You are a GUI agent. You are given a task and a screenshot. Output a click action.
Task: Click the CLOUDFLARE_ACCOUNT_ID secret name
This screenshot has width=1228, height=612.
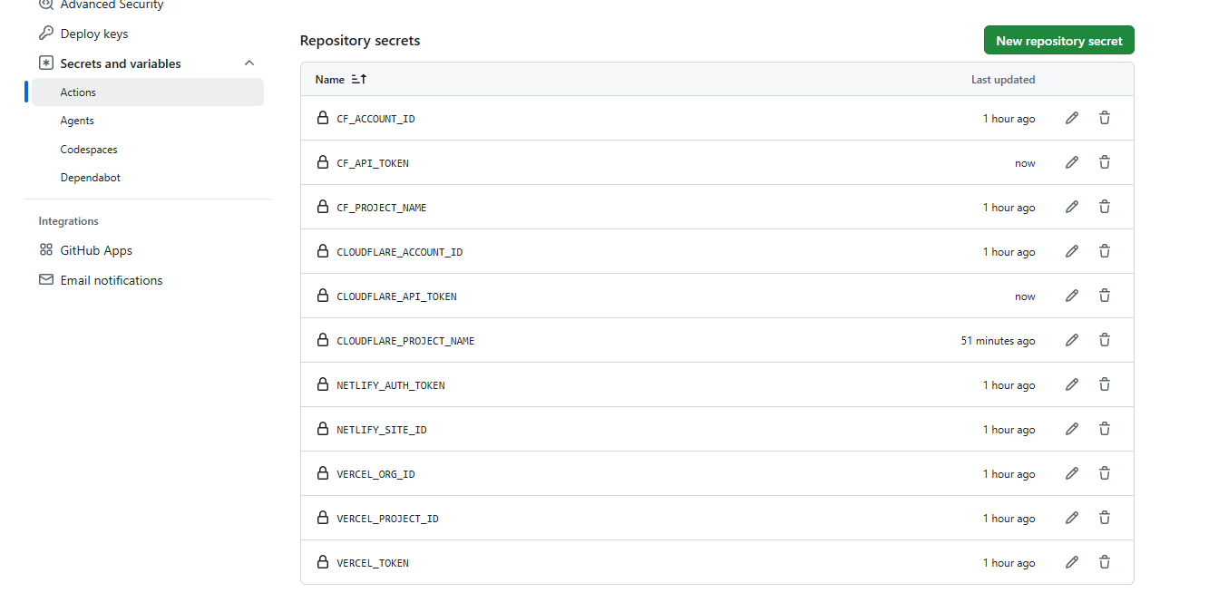400,252
